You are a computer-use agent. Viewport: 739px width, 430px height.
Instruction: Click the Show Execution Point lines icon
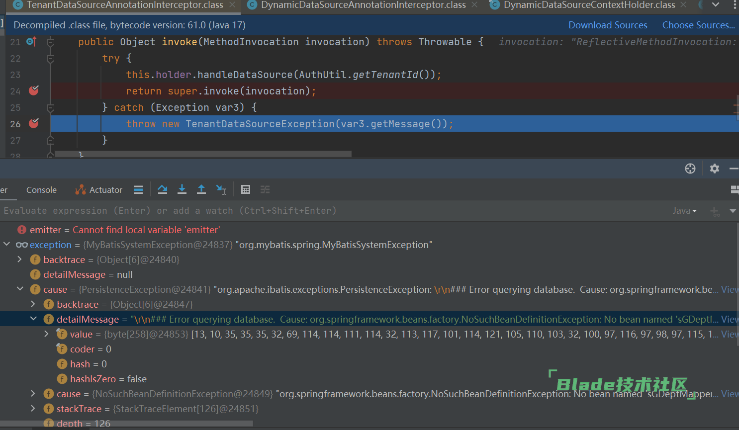[138, 189]
